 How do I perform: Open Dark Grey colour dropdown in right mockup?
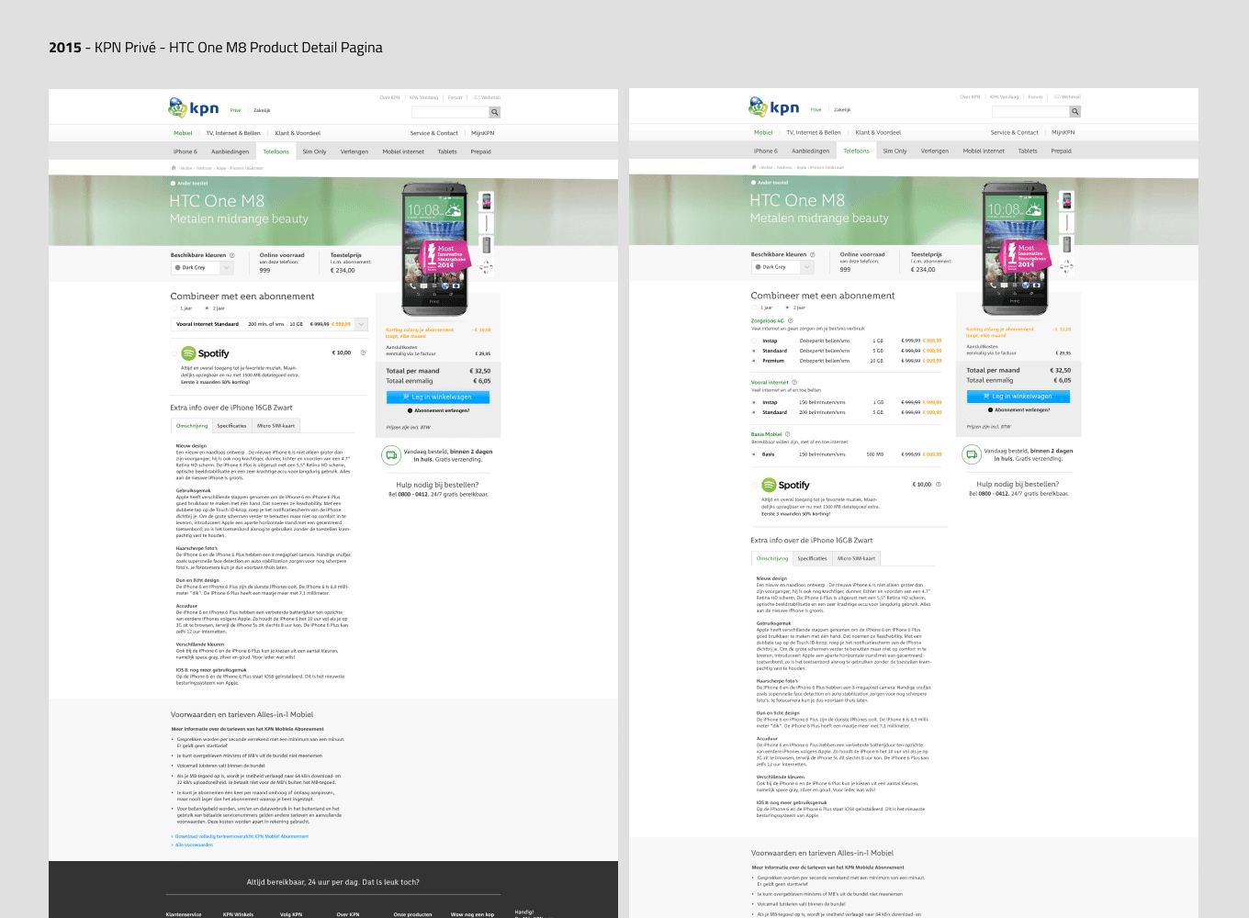click(782, 267)
